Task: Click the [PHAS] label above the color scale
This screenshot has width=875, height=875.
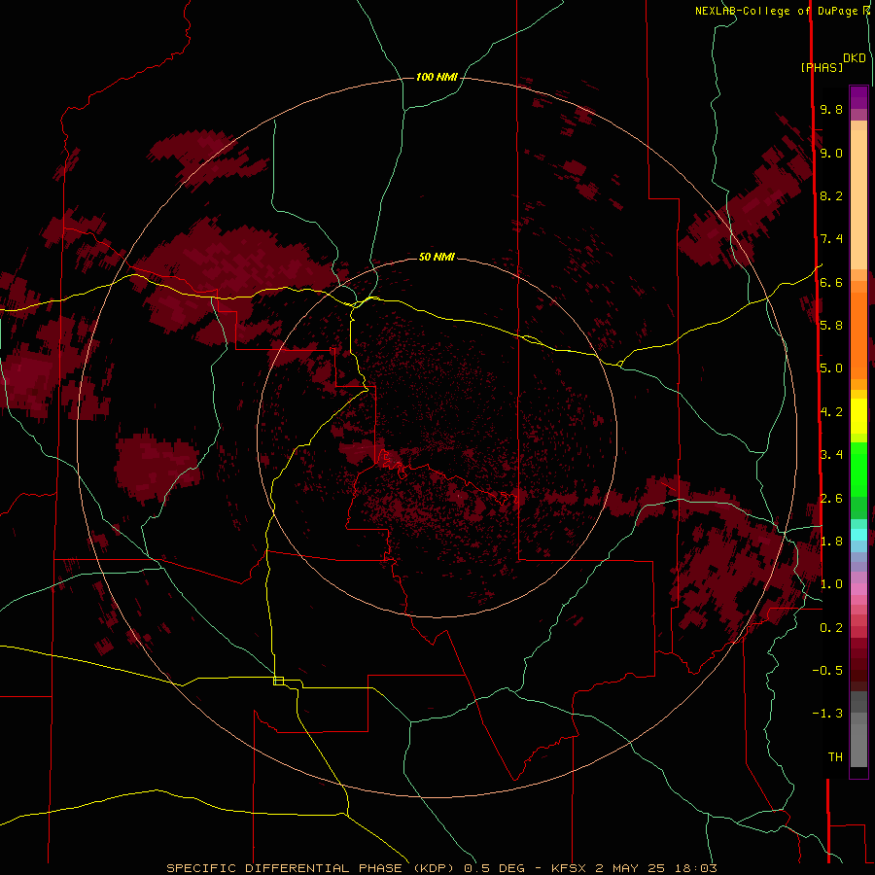Action: pos(822,68)
